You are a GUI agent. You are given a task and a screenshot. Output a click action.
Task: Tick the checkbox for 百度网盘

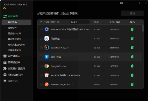(41, 38)
